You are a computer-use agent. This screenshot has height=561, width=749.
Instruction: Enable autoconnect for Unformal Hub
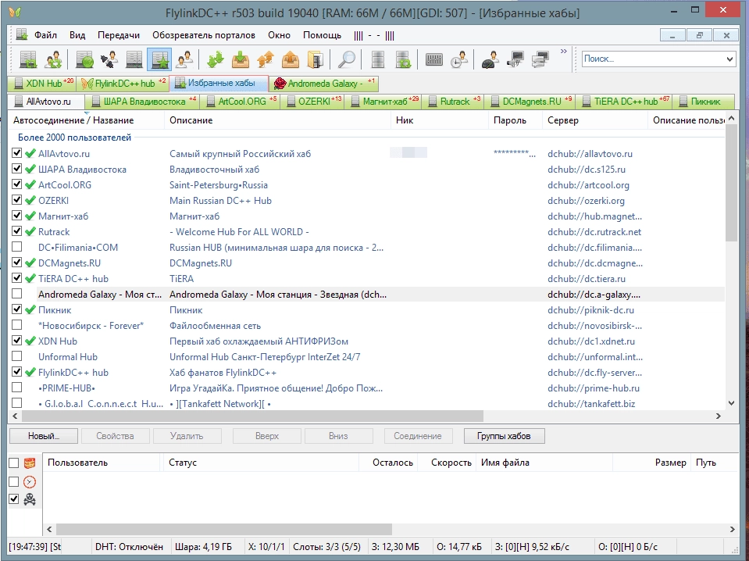tap(16, 356)
